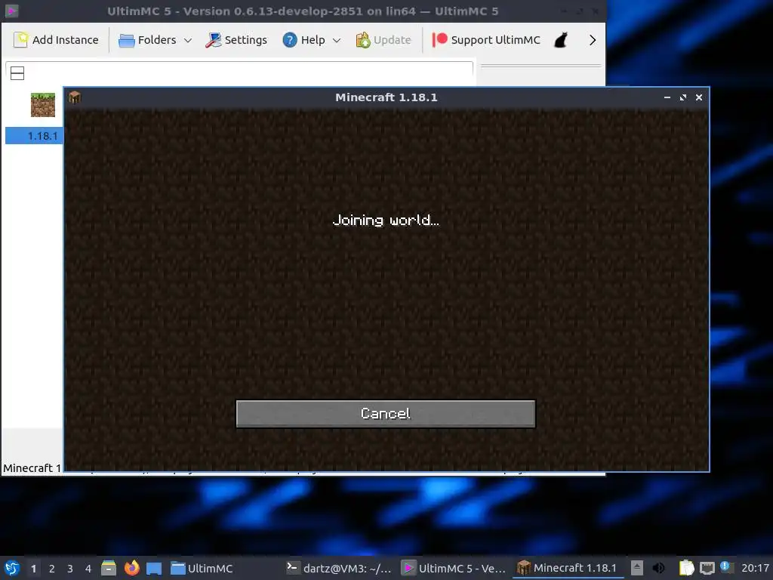Image resolution: width=773 pixels, height=580 pixels.
Task: Click the Minecraft window crafting table icon
Action: pyautogui.click(x=75, y=97)
